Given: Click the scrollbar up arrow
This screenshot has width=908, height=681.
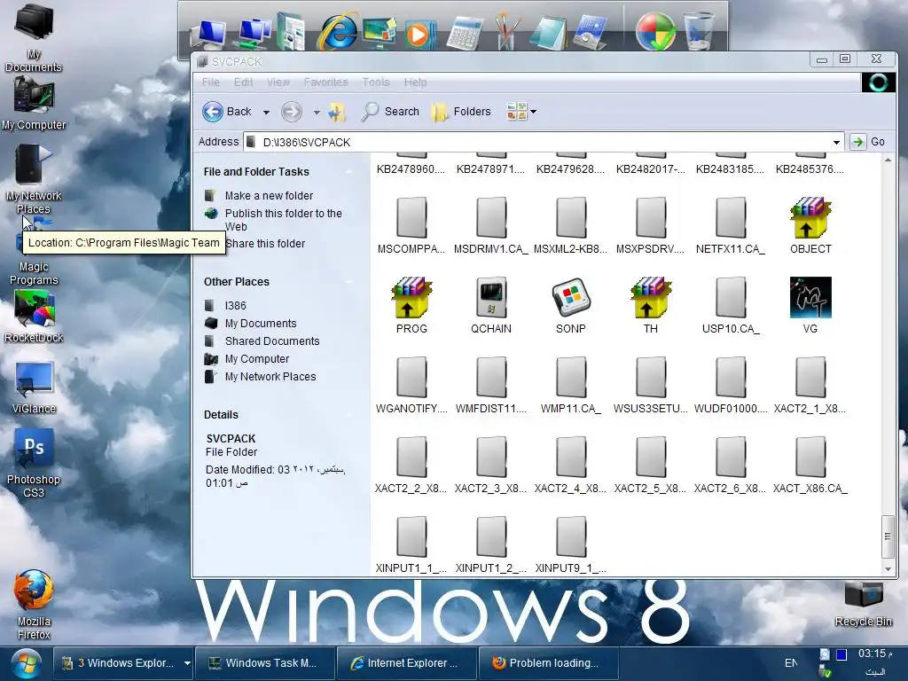Looking at the screenshot, I should tap(888, 160).
